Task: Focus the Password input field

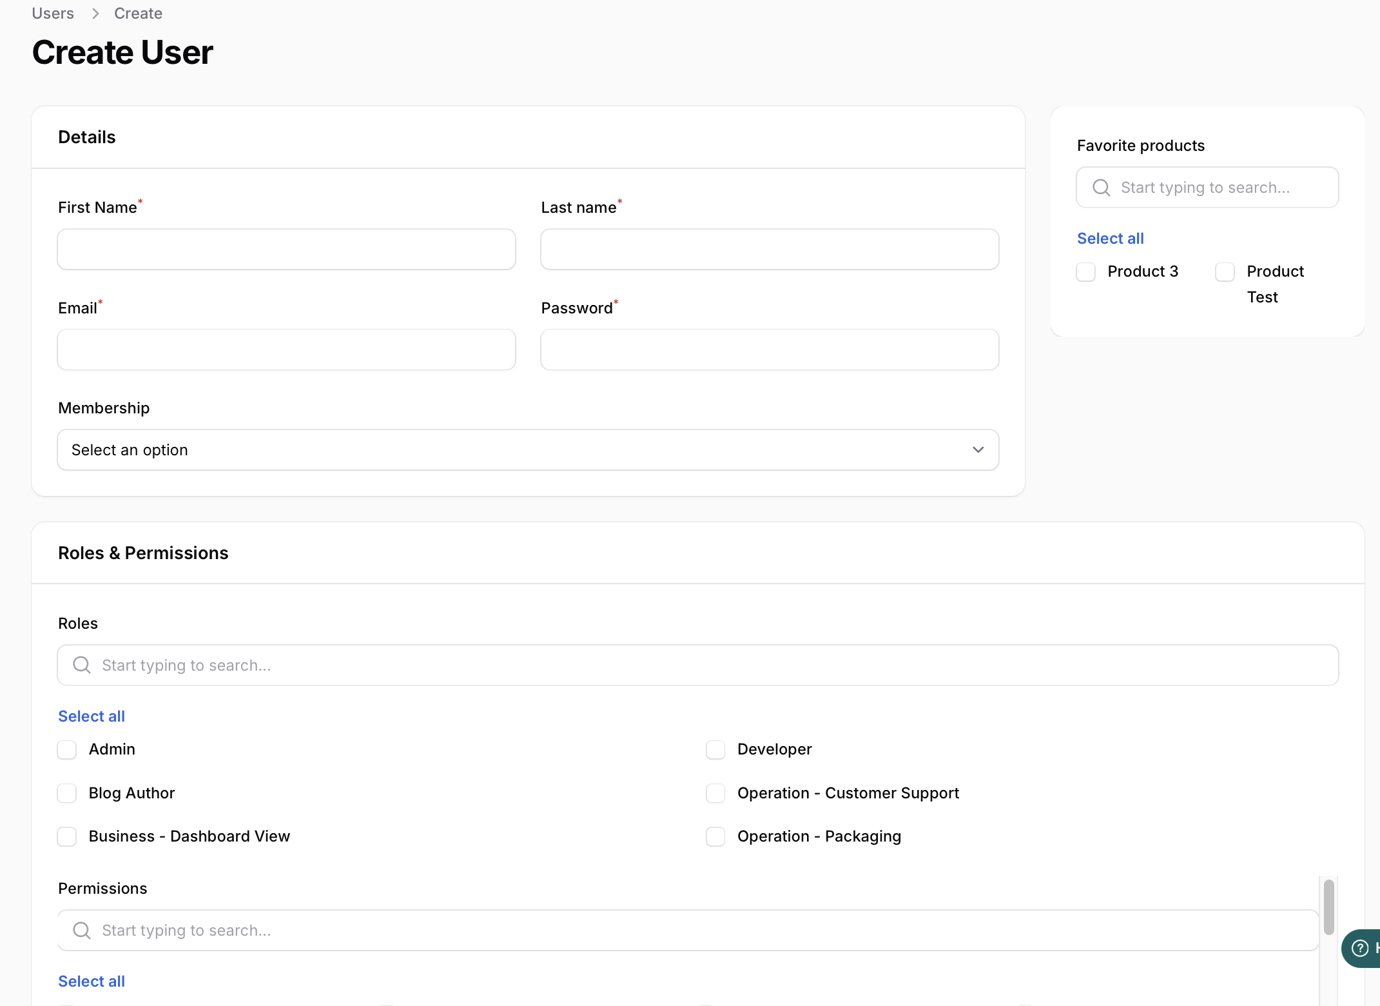Action: coord(770,350)
